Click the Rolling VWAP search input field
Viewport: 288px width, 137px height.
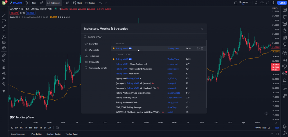pyautogui.click(x=141, y=37)
